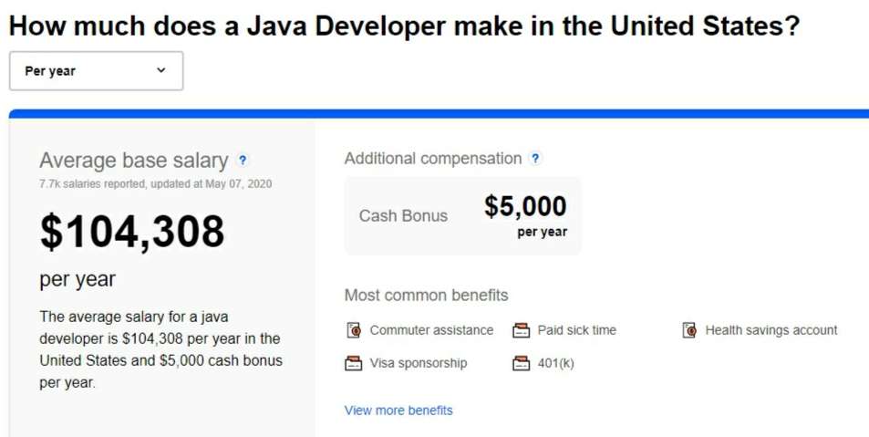Click the page heading about Java Developer pay

(x=405, y=26)
